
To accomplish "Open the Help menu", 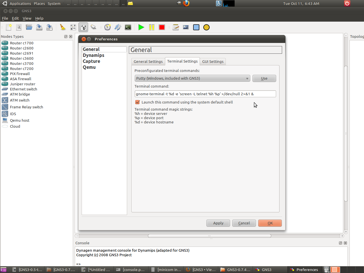I will (x=39, y=18).
